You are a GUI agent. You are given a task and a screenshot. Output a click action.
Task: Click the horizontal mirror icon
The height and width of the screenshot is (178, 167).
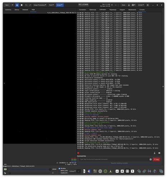click(149, 171)
